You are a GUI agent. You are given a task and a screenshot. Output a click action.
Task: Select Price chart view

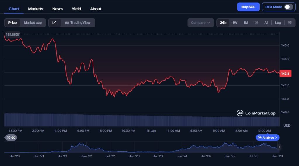coord(13,23)
